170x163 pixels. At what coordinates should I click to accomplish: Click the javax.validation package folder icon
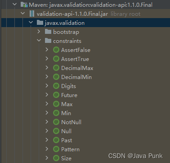tap(40, 23)
